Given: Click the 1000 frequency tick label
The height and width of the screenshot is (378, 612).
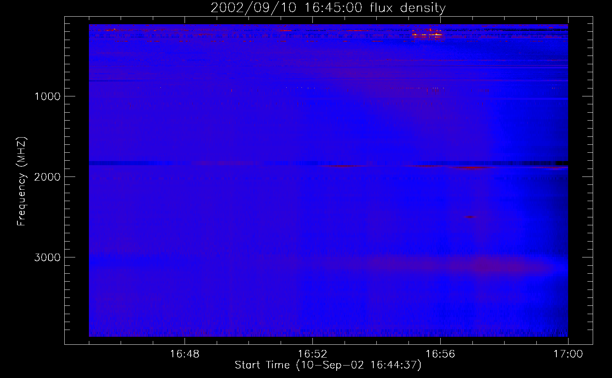Looking at the screenshot, I should click(47, 96).
